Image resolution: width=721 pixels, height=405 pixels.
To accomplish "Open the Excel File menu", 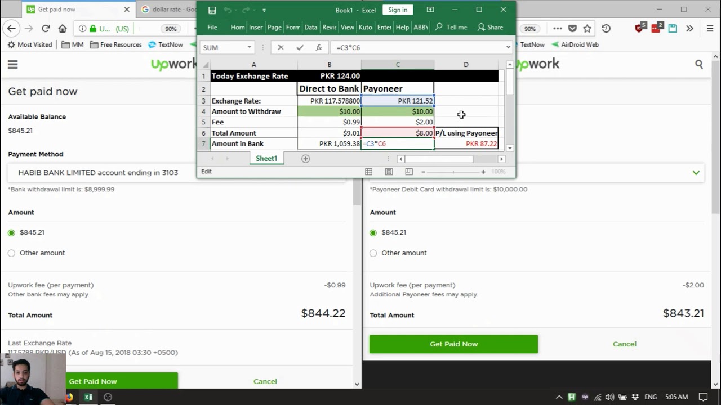I will click(212, 27).
